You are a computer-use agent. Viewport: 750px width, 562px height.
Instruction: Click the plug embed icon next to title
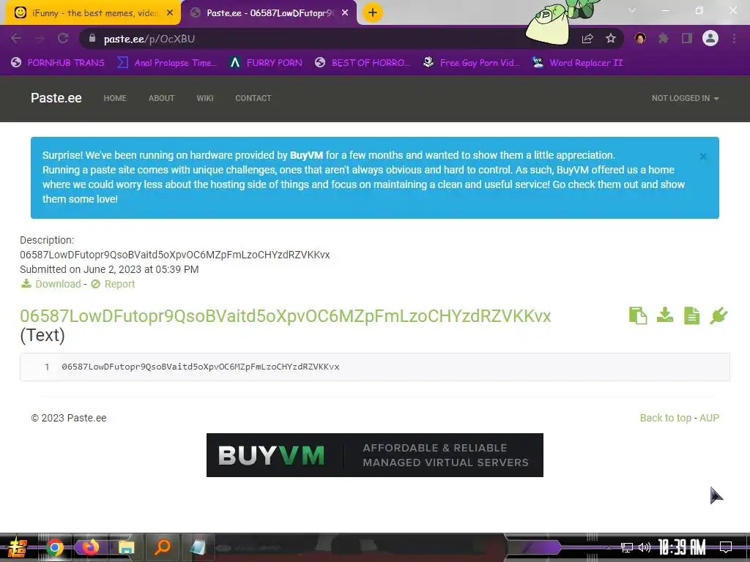[719, 315]
